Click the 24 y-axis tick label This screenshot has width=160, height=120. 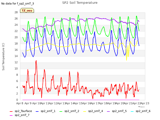(x=16, y=25)
